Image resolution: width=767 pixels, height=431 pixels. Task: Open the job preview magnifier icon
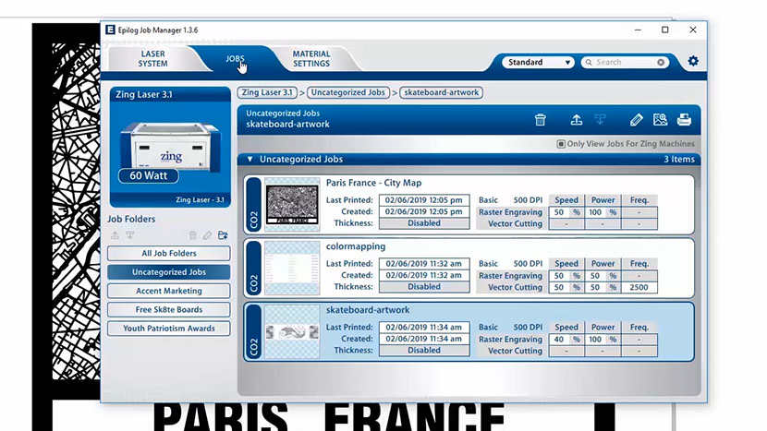coord(660,119)
